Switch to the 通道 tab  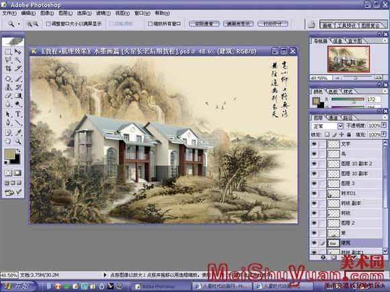(334, 118)
